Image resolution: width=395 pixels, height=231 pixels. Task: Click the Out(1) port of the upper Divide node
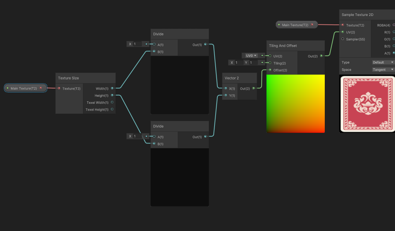point(205,45)
